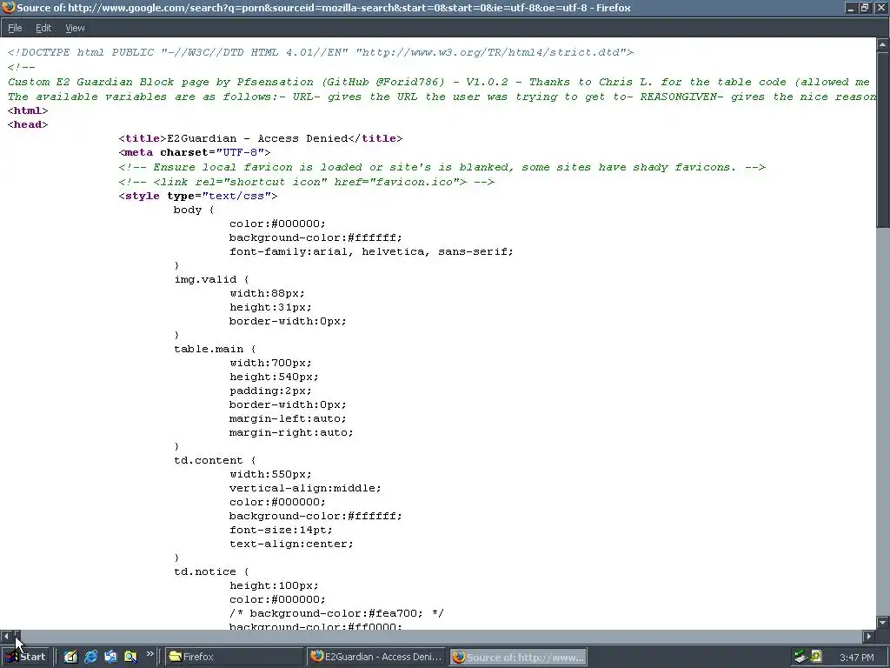
Task: Expand quick launch overflow chevron
Action: point(149,654)
